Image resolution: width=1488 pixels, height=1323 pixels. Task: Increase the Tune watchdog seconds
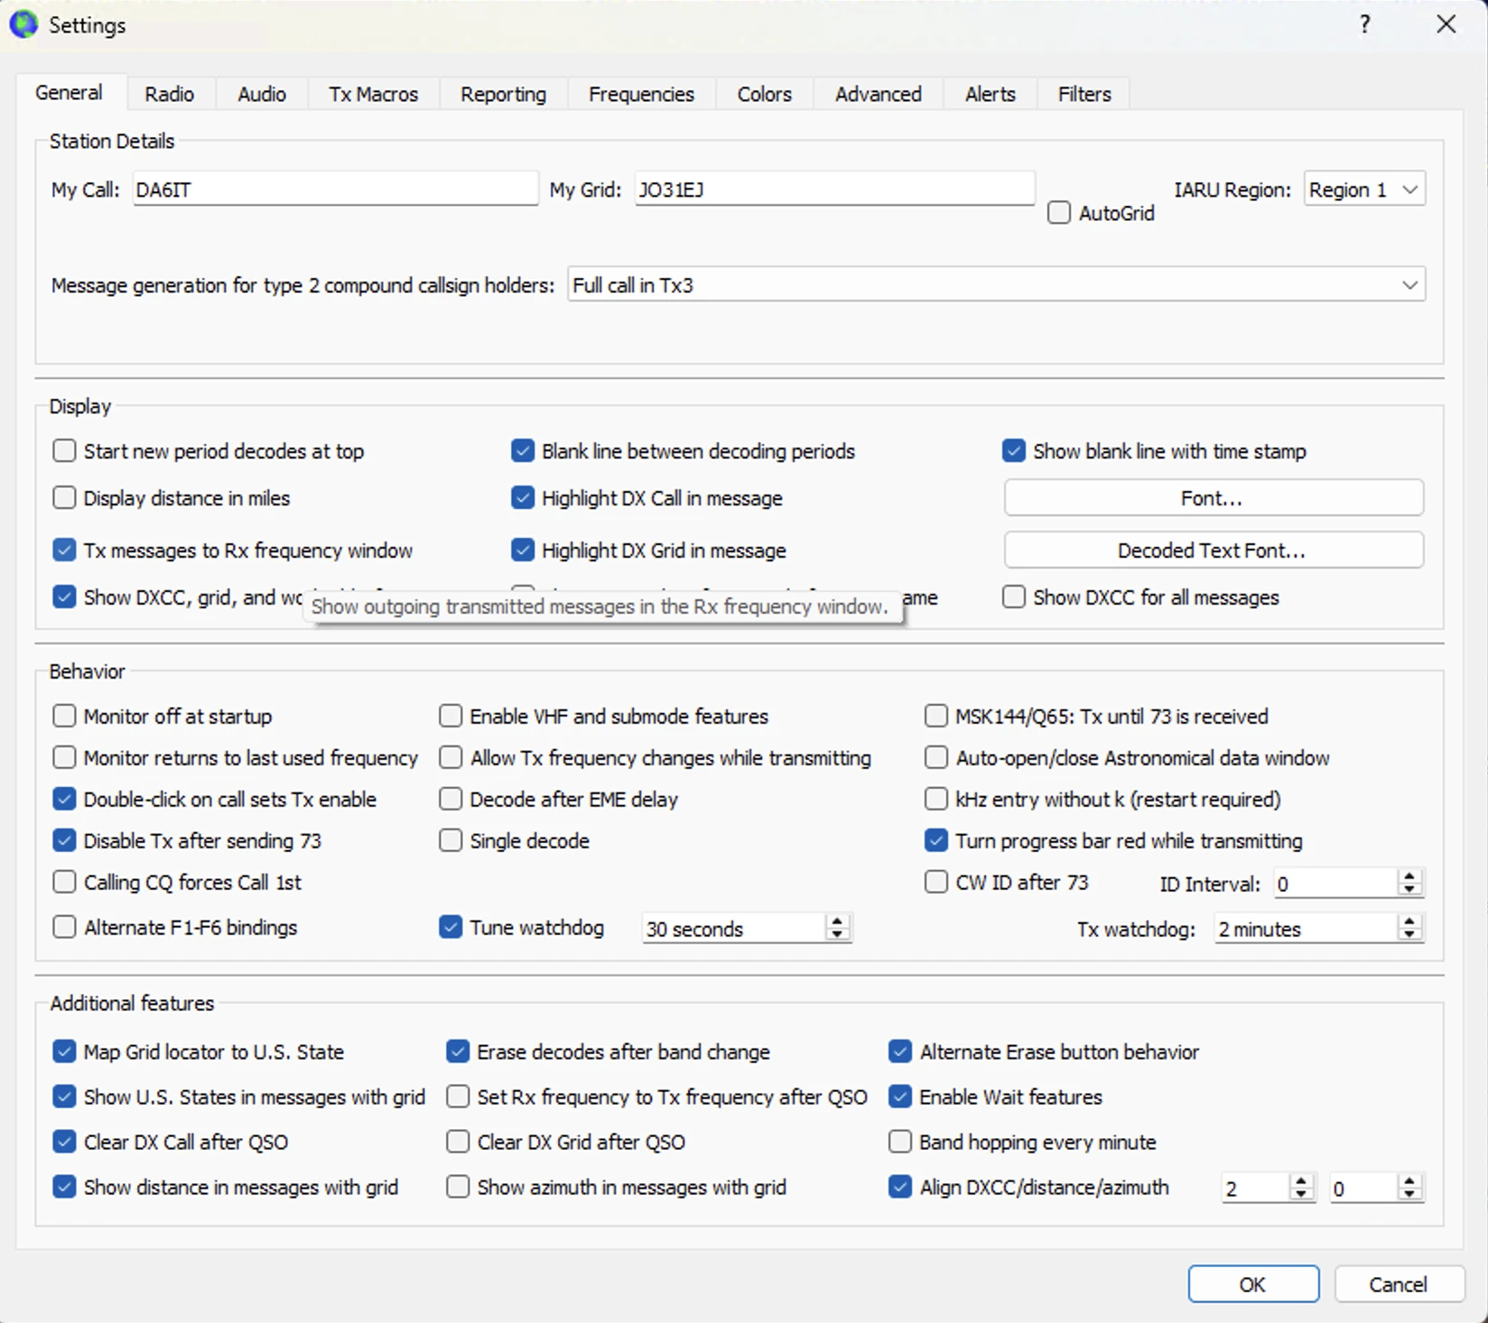837,921
